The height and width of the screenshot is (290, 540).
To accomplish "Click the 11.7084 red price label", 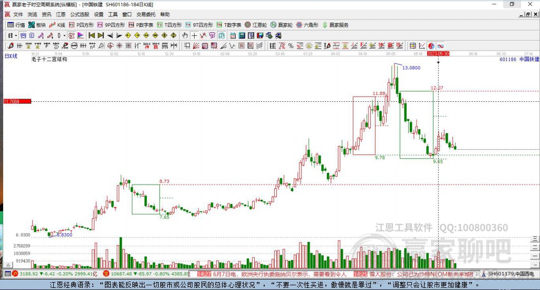I will click(17, 101).
